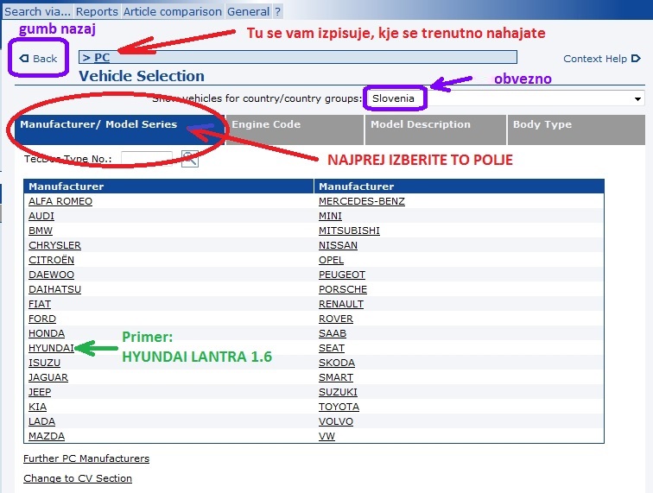Choose manufacturer NISSAN
This screenshot has width=653, height=493.
[x=338, y=245]
